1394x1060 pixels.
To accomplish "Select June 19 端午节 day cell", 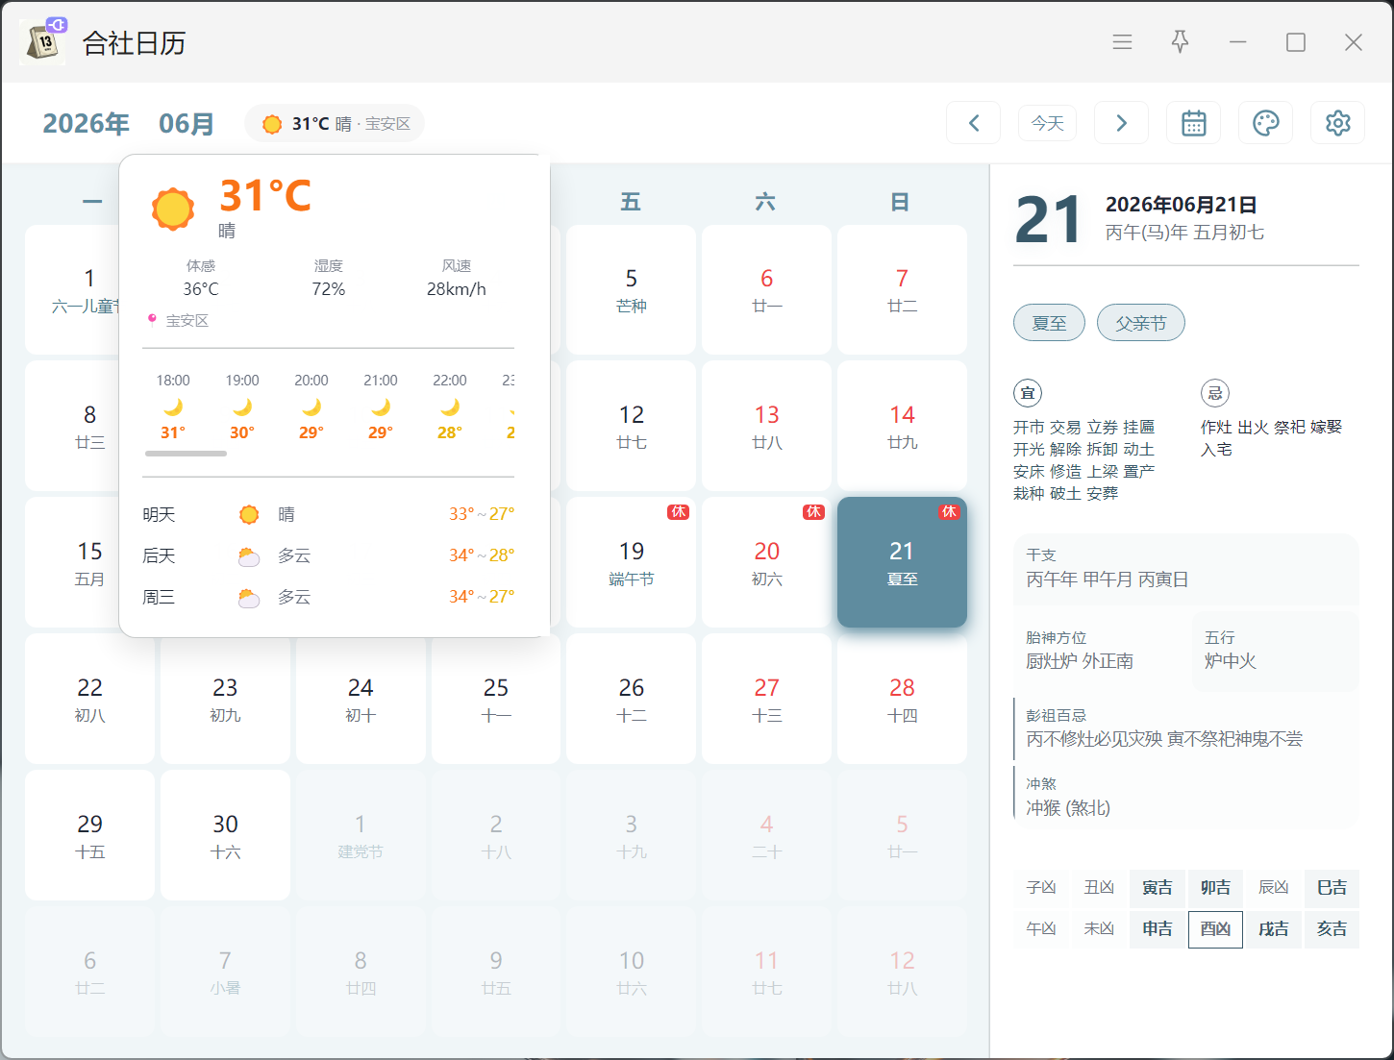I will [632, 562].
